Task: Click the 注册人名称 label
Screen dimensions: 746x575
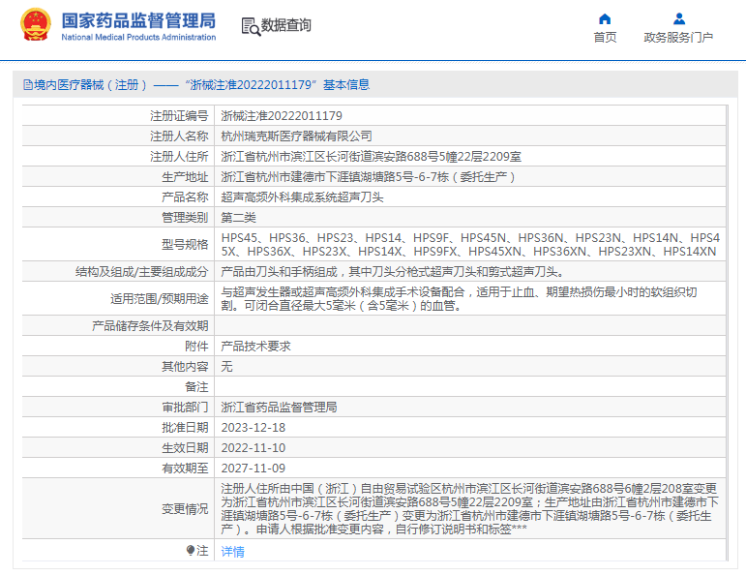Action: (x=179, y=136)
